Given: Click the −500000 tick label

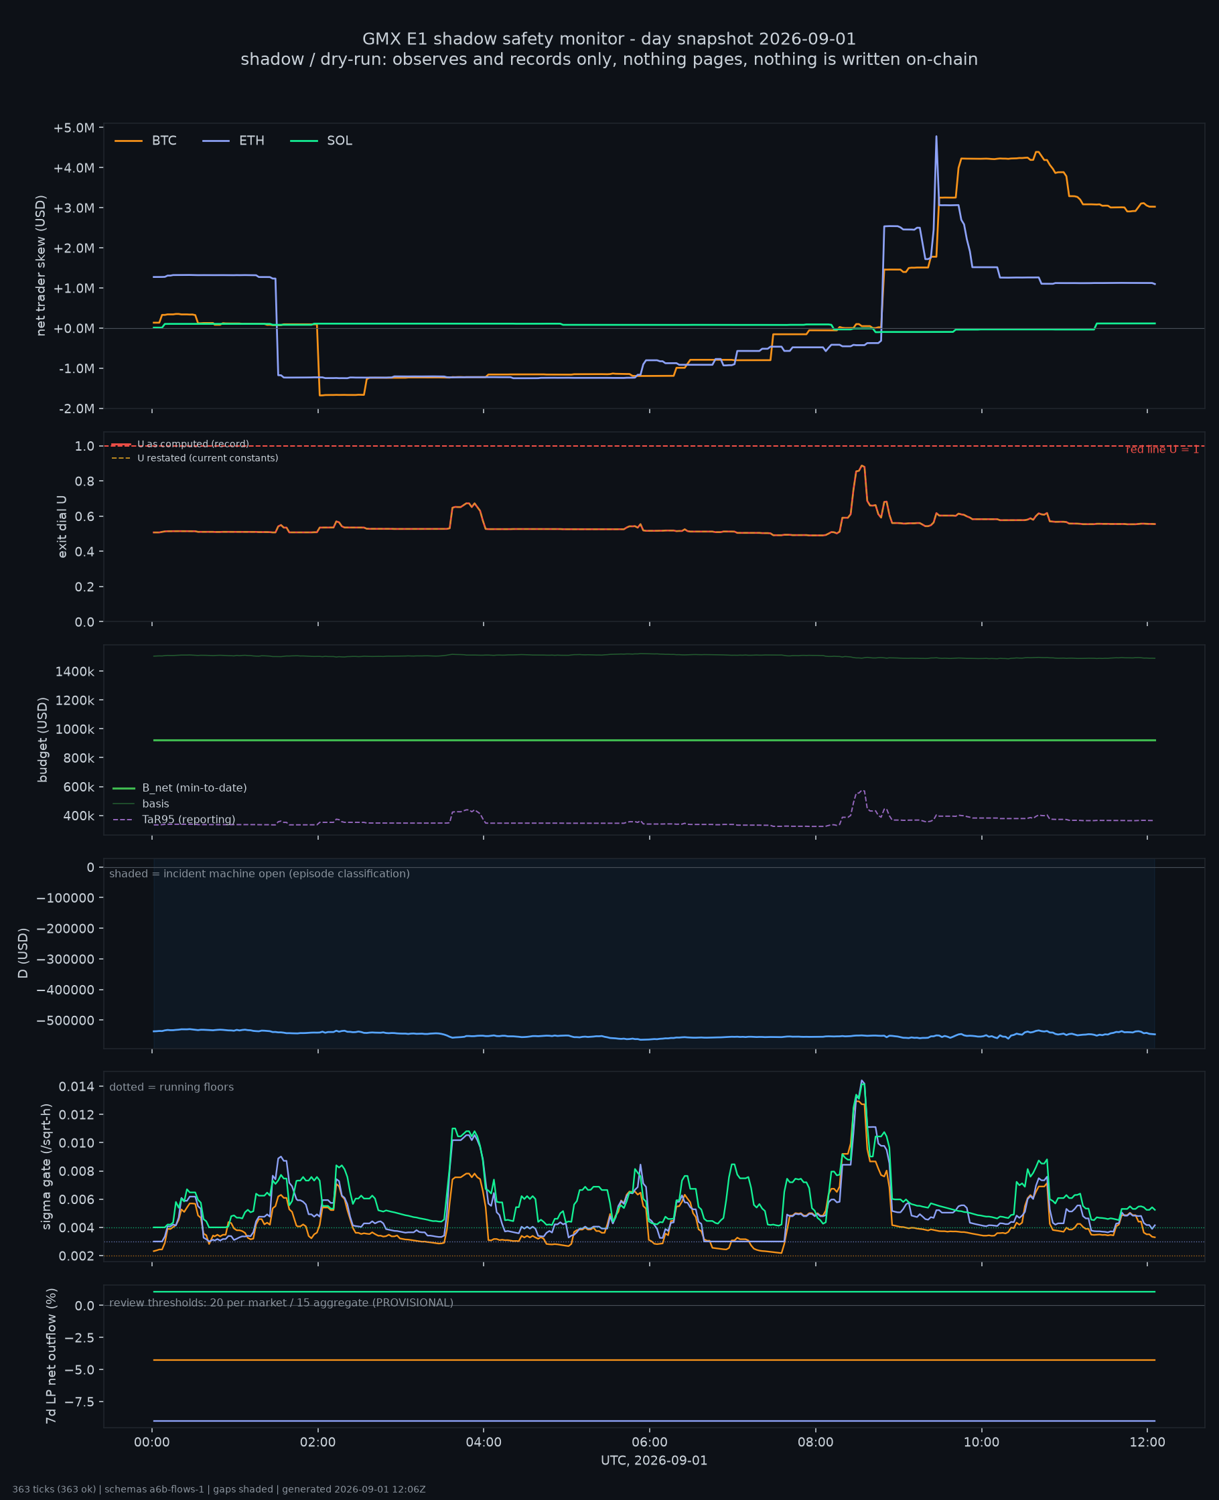Looking at the screenshot, I should pyautogui.click(x=64, y=1021).
